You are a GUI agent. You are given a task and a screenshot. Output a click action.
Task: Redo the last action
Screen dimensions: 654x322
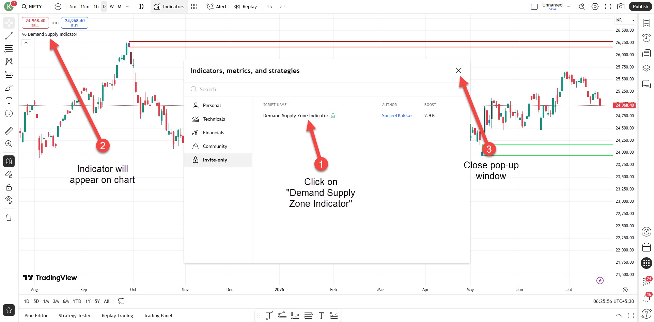[x=282, y=6]
